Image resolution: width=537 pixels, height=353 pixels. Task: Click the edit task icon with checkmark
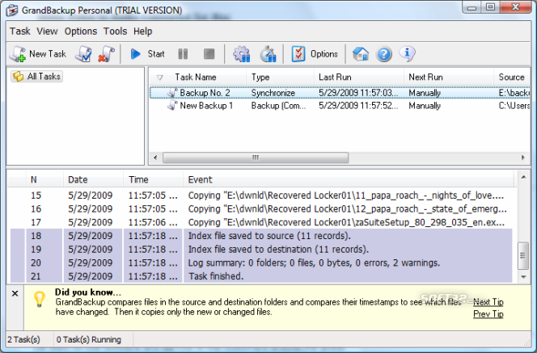coord(83,53)
